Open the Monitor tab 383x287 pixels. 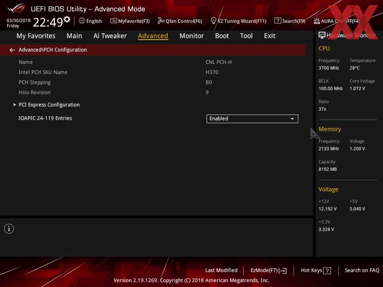tap(191, 36)
